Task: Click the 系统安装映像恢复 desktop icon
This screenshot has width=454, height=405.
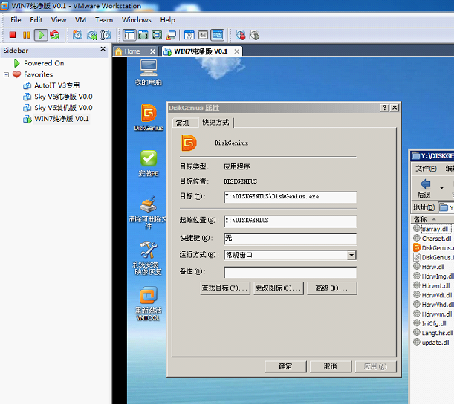Action: 149,258
